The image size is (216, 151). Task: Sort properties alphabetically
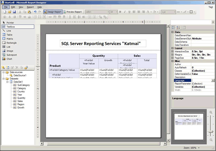pos(178,28)
